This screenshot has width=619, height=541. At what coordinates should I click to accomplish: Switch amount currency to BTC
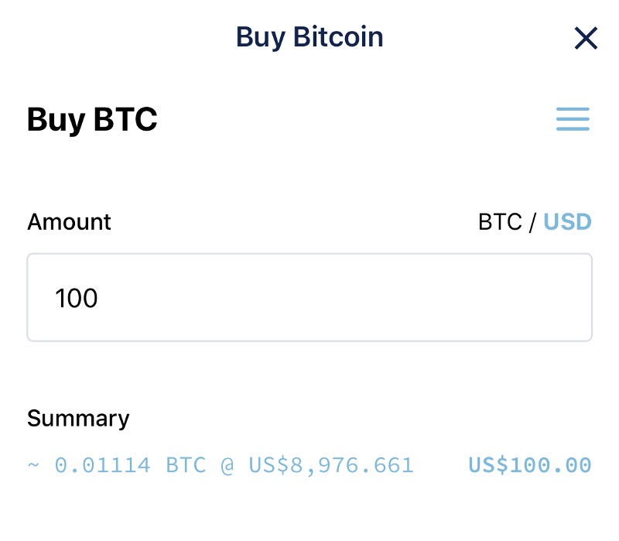click(x=500, y=223)
